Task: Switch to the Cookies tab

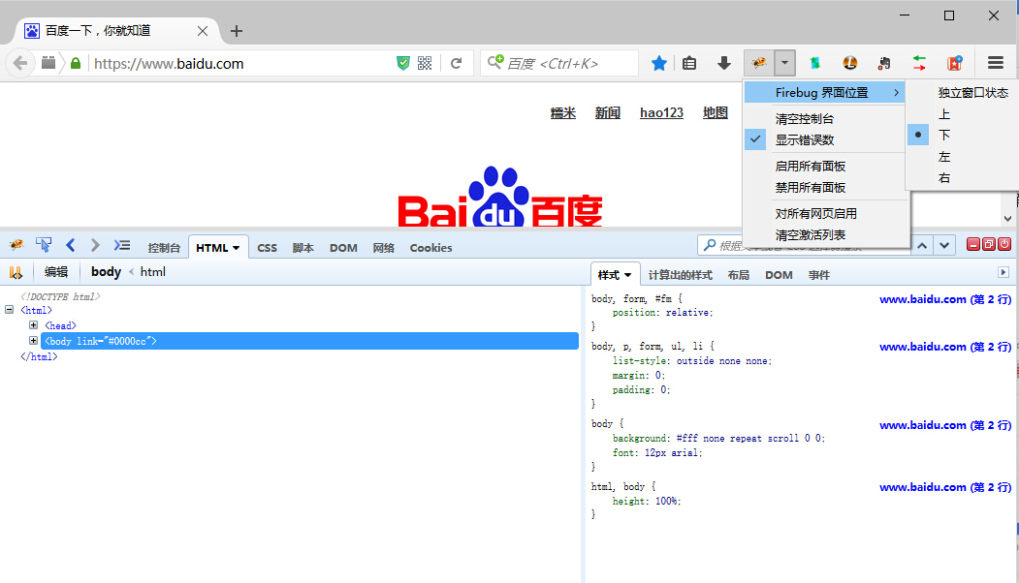Action: tap(430, 248)
